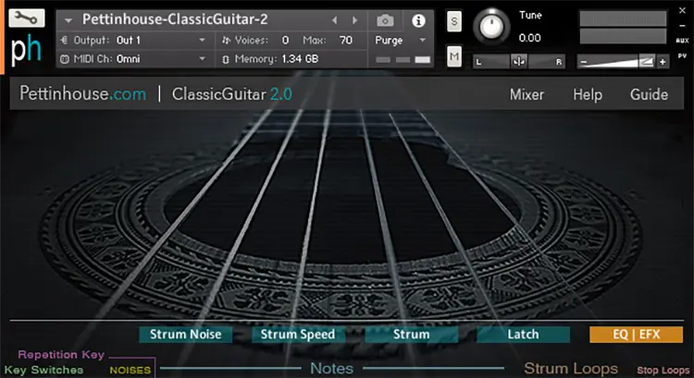The width and height of the screenshot is (694, 378).
Task: Click the Tune value 0.00
Action: click(x=530, y=38)
